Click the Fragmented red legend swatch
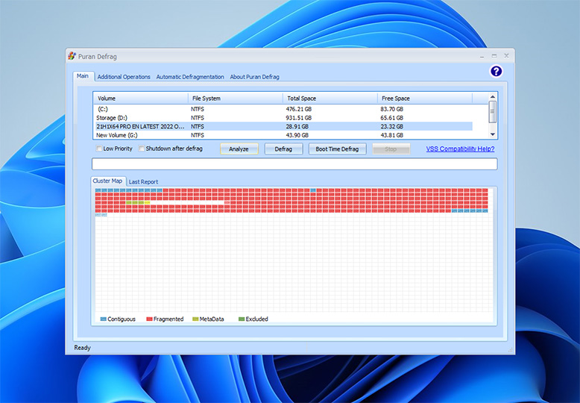This screenshot has width=580, height=403. click(x=149, y=319)
